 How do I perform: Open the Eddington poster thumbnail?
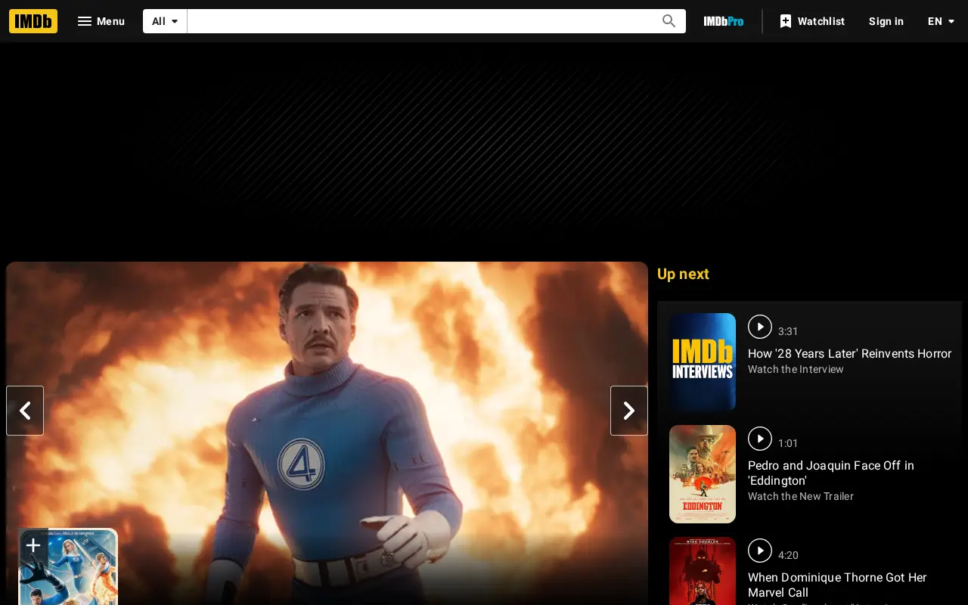coord(703,474)
